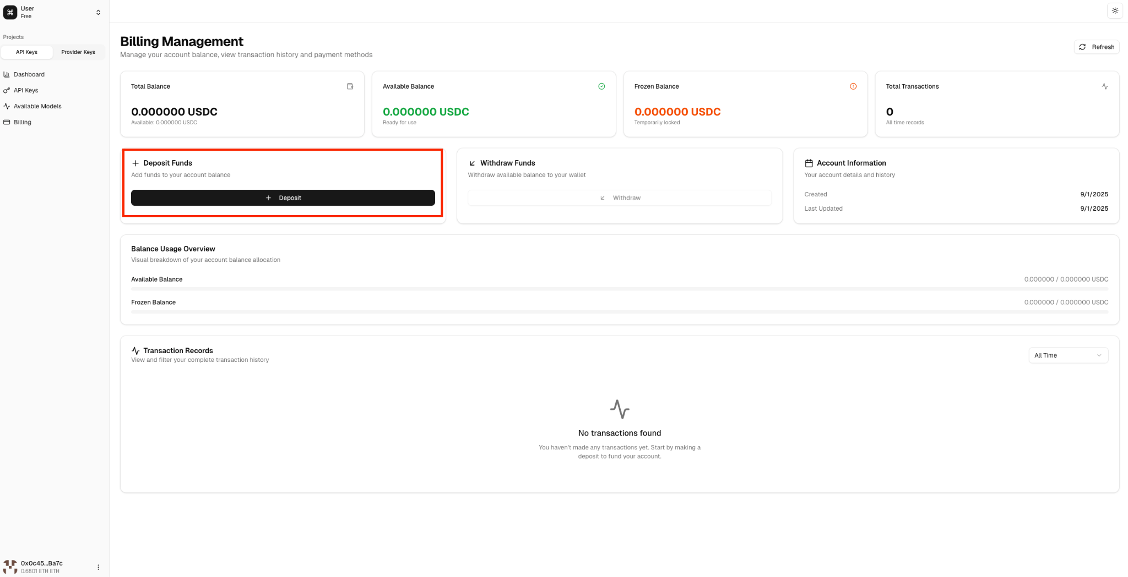
Task: Open Dashboard from the sidebar
Action: pos(29,74)
